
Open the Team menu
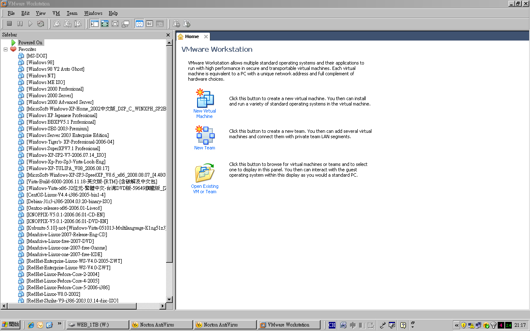point(72,13)
